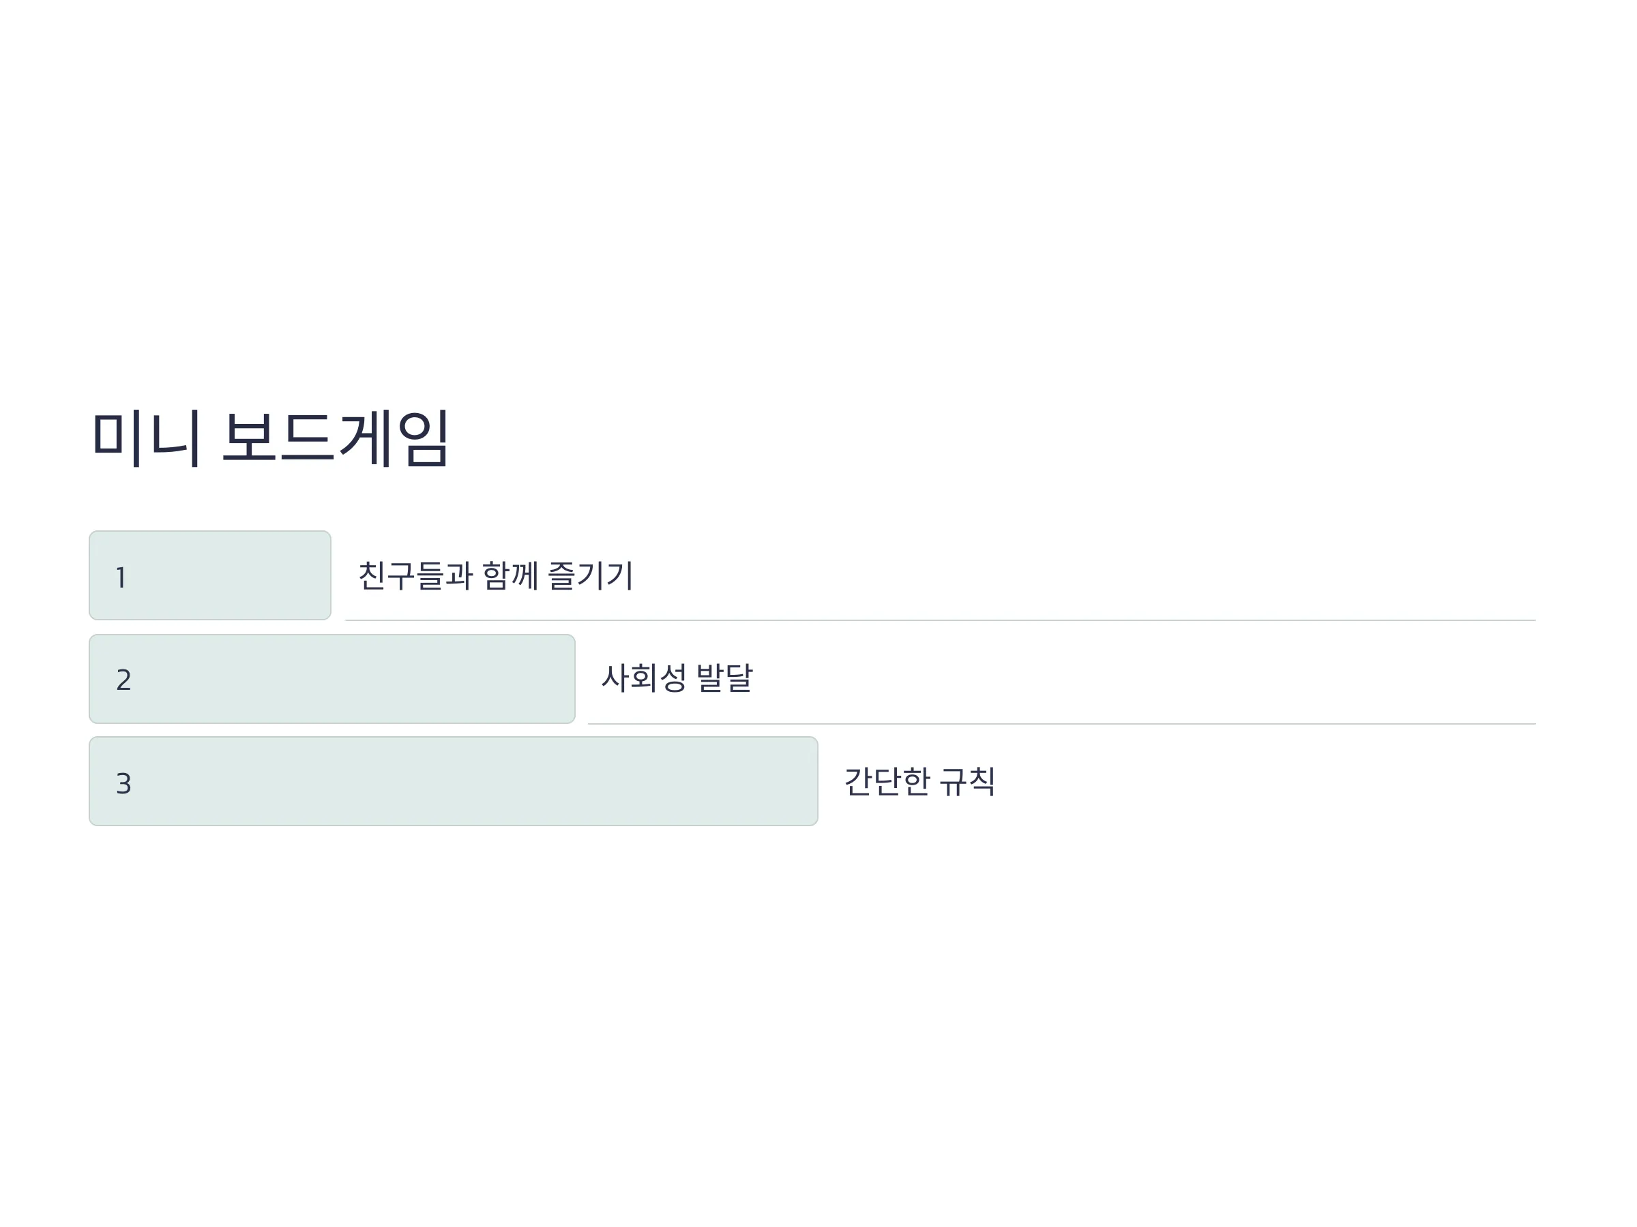Click the number 3 label
Viewport: 1637px width, 1227px height.
(123, 784)
